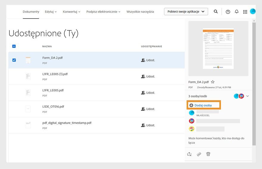
Task: Click Może komentować każdy text
Action: coord(216,140)
